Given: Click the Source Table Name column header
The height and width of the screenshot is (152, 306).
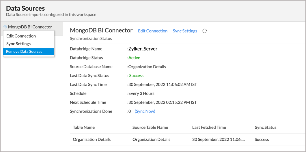Looking at the screenshot, I should 150,127.
